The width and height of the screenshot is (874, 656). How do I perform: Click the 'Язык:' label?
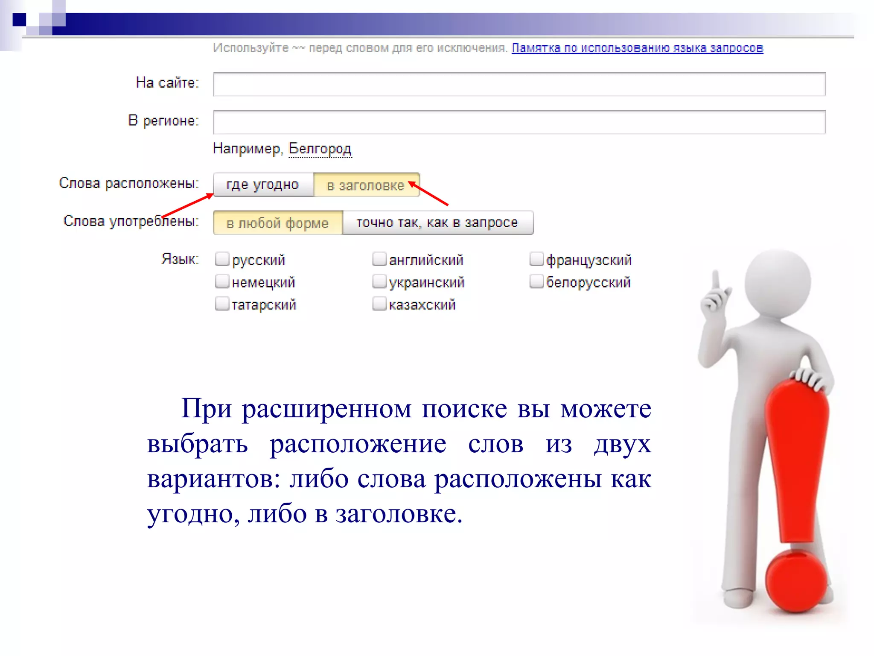180,259
